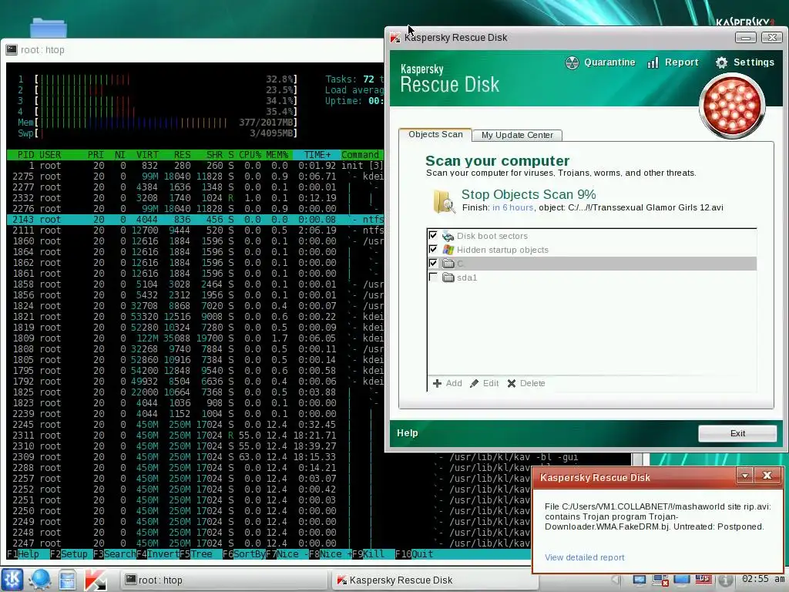
Task: Click Kaspersky window title bar K icon
Action: [395, 38]
